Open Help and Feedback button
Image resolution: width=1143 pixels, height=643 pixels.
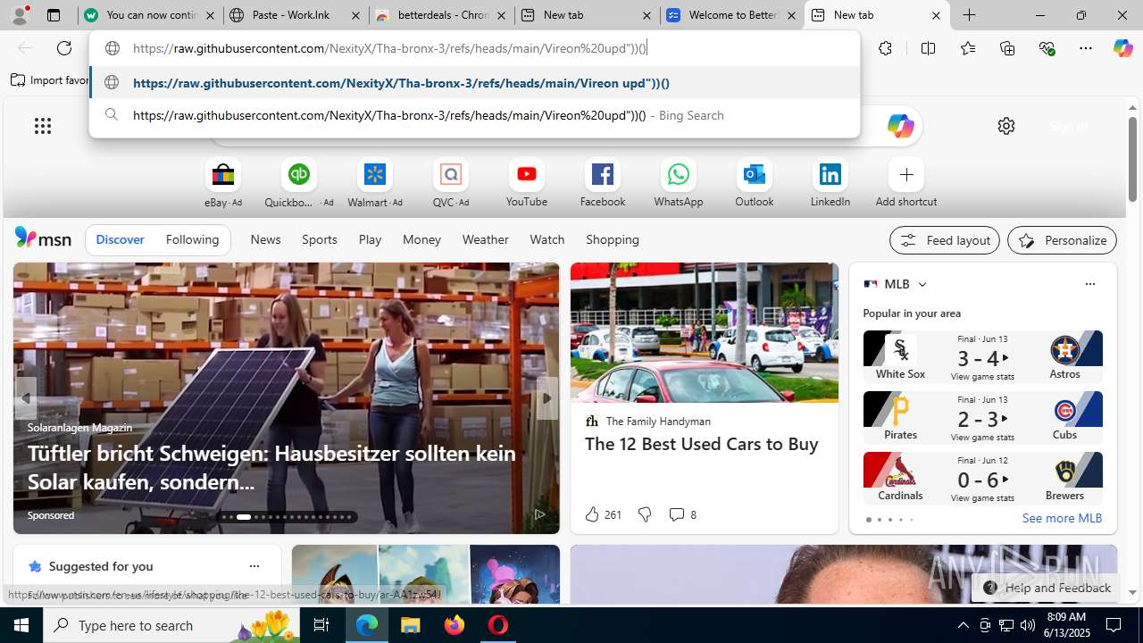[x=1046, y=588]
